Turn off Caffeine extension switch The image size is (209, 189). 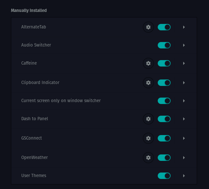[x=164, y=63]
